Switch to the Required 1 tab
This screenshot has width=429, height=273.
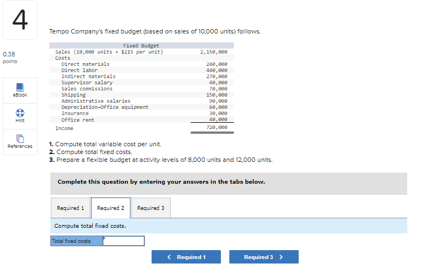[x=70, y=208]
